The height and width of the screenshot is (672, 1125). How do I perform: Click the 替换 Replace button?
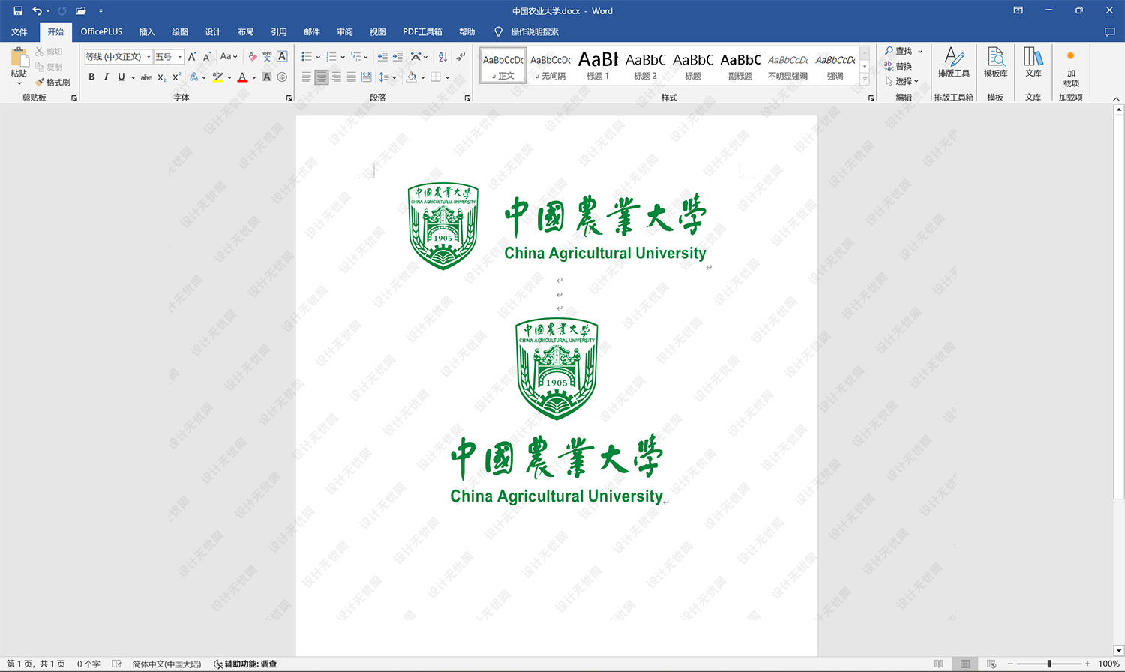point(898,66)
